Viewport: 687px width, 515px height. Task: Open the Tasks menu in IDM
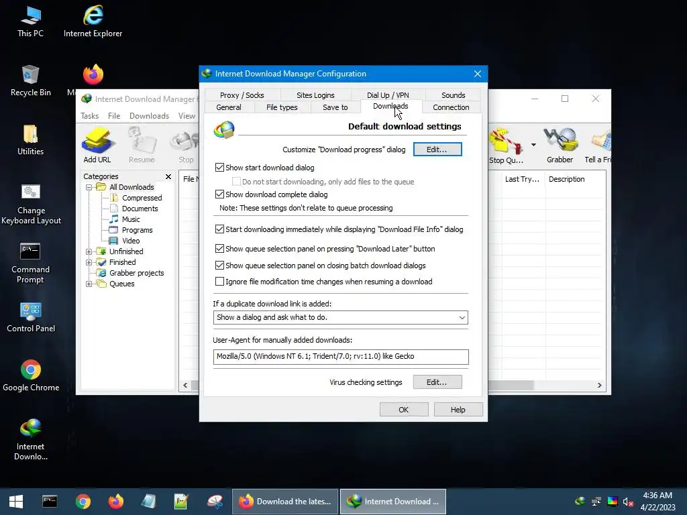(x=89, y=115)
